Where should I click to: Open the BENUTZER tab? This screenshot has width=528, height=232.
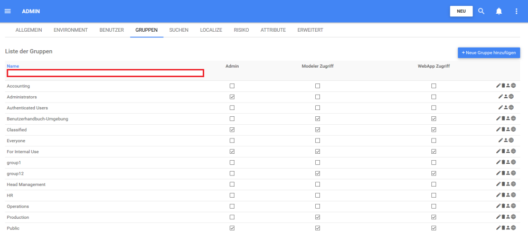pos(111,30)
